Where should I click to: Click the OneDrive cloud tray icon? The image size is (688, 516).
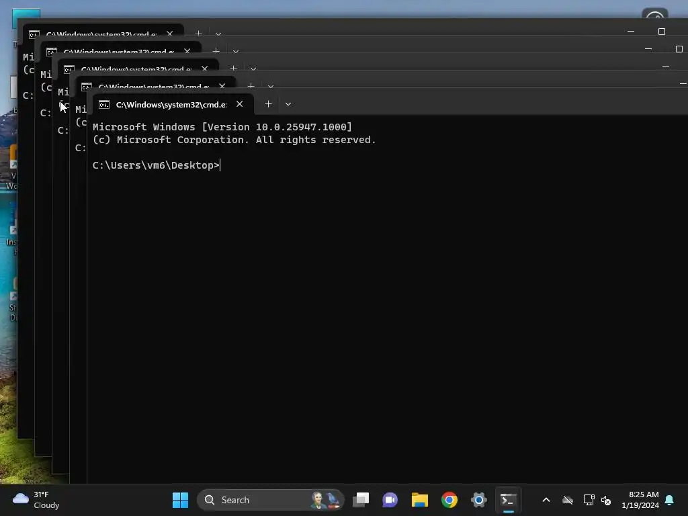pos(568,500)
